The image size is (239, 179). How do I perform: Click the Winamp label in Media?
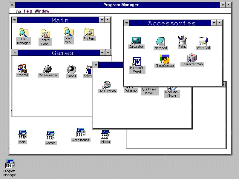131,90
